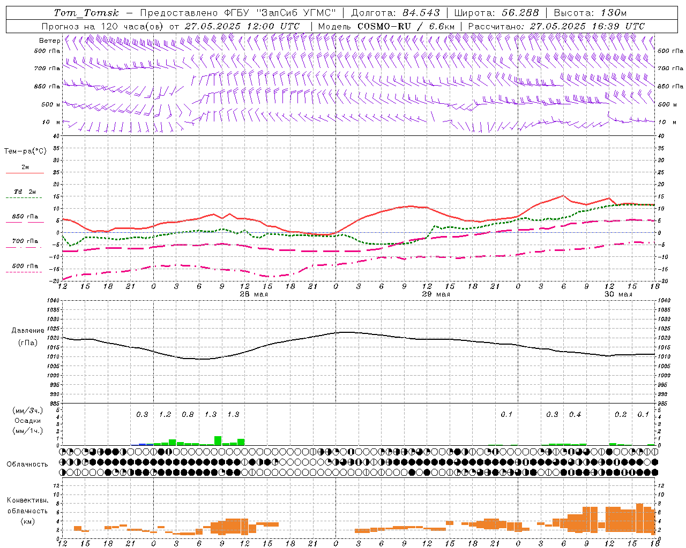Click the 0.2 precipitation total
Screen dimensions: 686x548
point(621,414)
